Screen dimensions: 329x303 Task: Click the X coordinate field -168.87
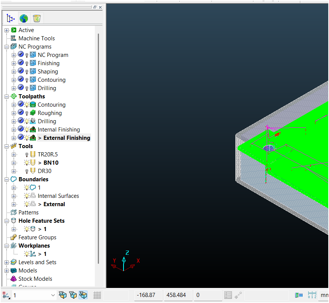[148, 295]
